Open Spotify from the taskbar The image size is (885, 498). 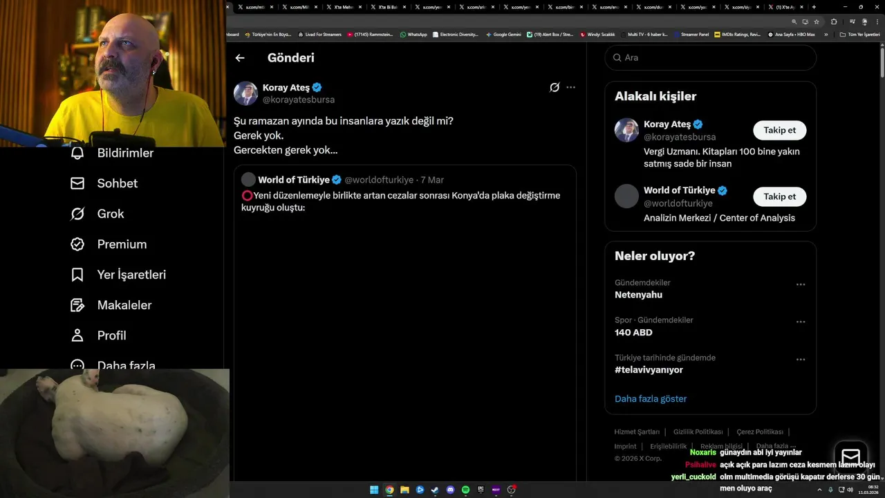pyautogui.click(x=465, y=490)
